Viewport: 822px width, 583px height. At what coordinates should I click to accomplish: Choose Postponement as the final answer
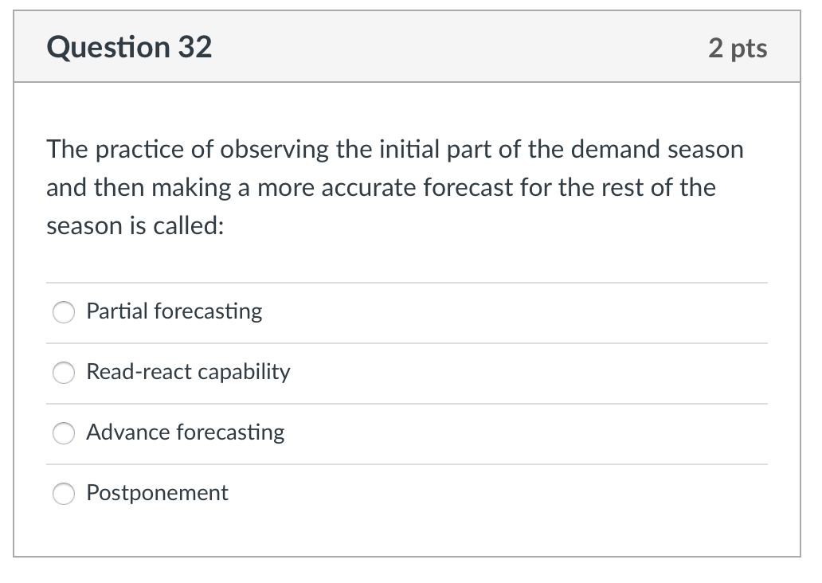click(x=64, y=494)
